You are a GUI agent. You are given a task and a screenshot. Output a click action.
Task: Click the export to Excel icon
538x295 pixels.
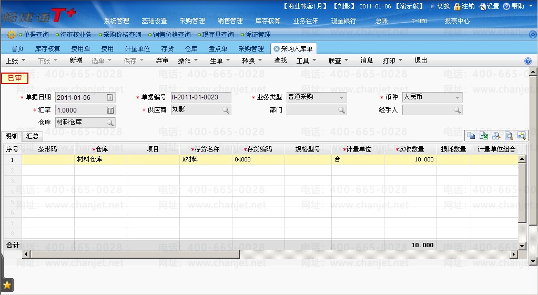point(484,136)
